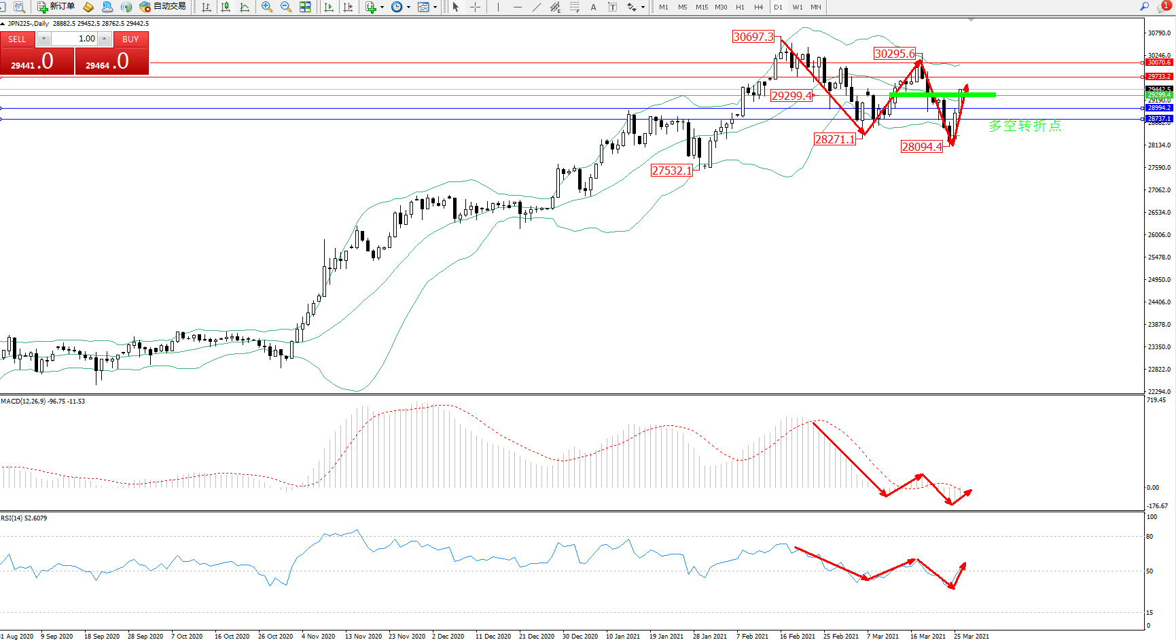
Task: Expand the chart templates dropdown arrow
Action: [x=435, y=7]
